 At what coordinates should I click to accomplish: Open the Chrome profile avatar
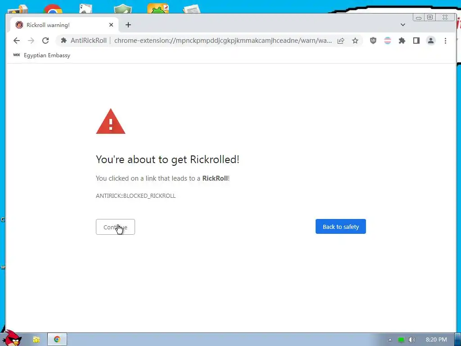pyautogui.click(x=431, y=41)
